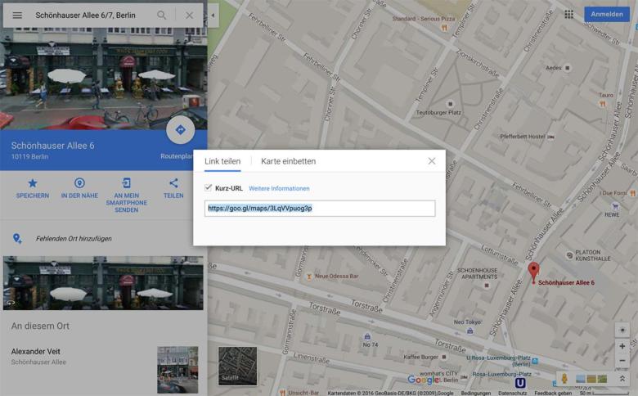638x396 pixels.
Task: Click In der Nähe nearby icon
Action: point(79,183)
